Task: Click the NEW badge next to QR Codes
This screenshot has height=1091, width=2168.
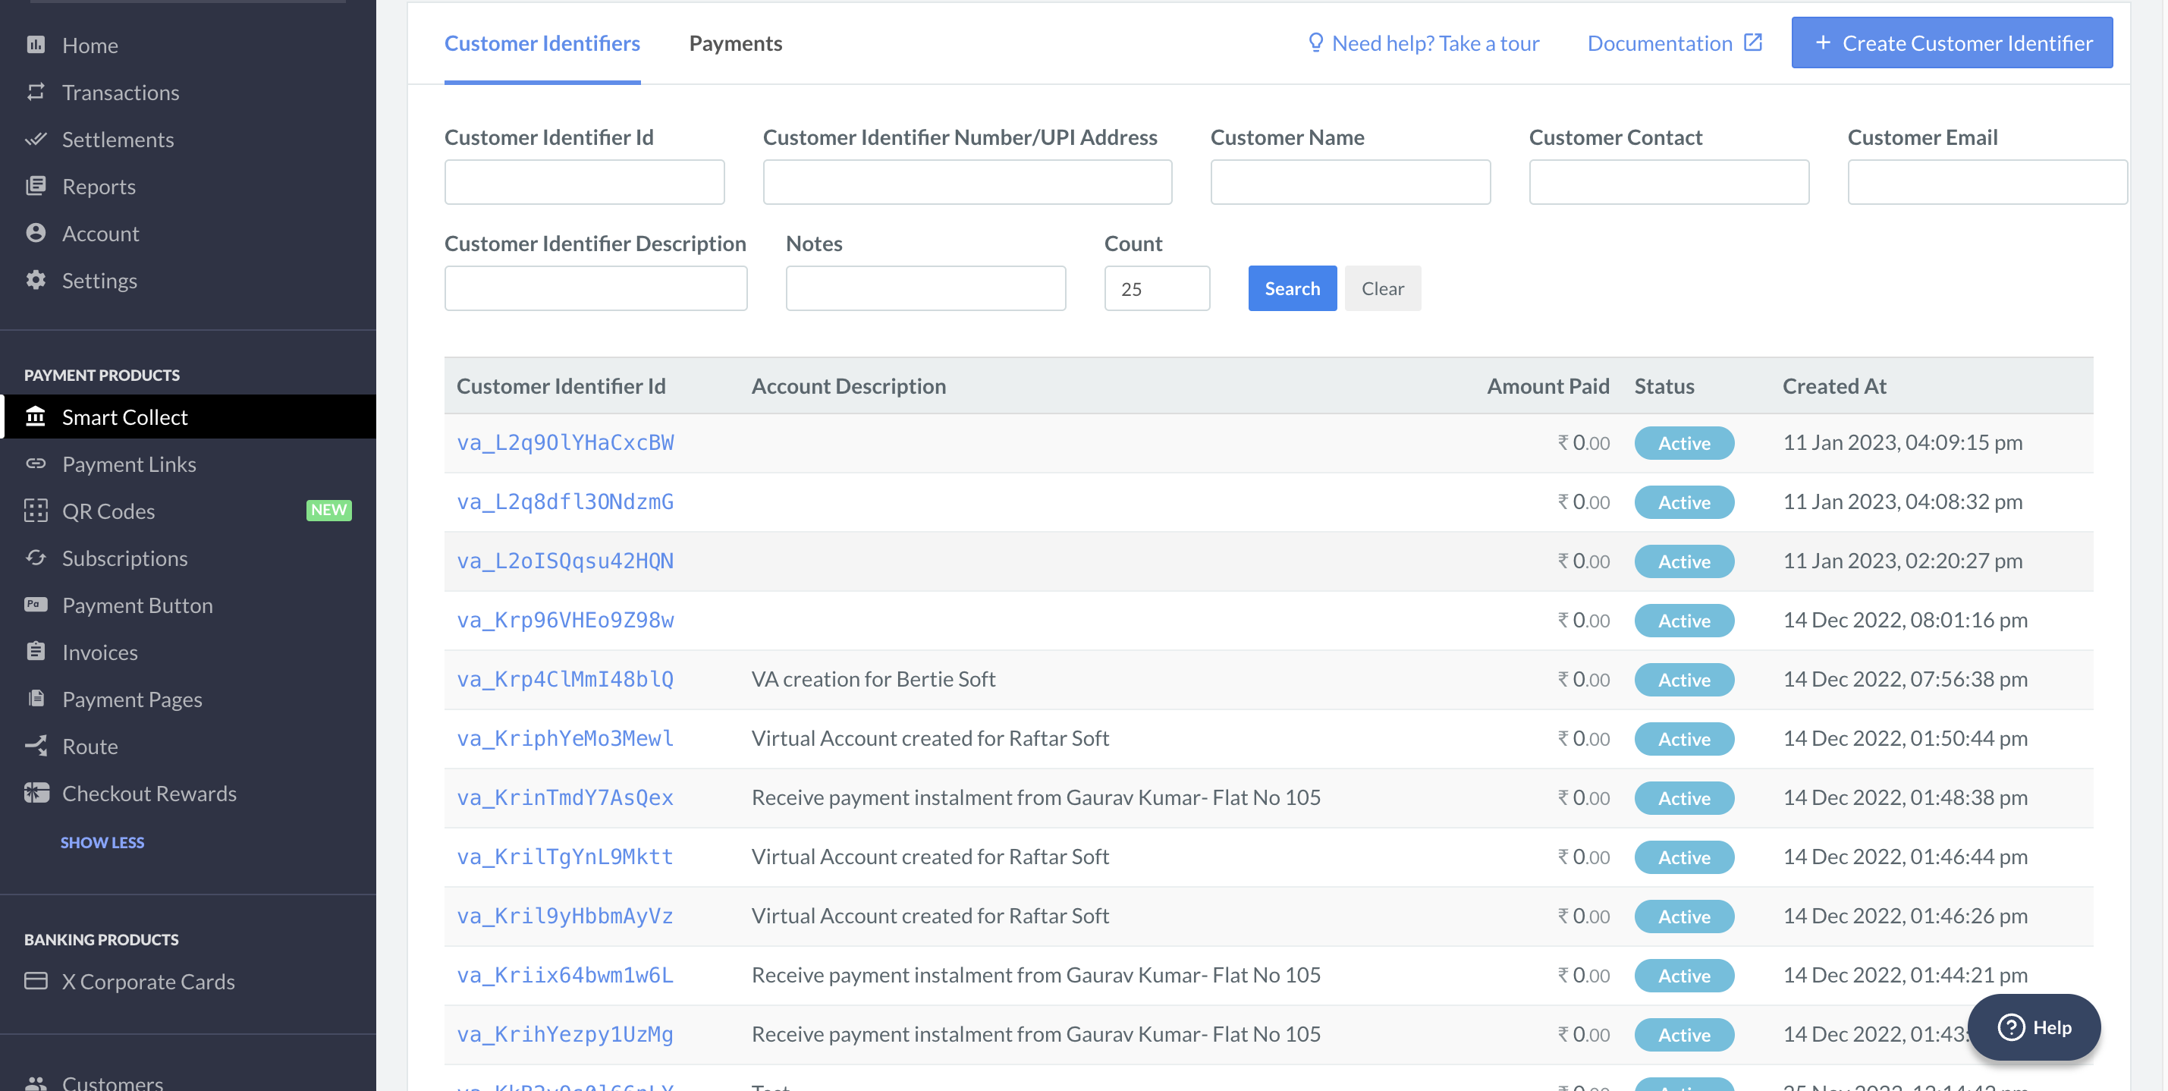Action: coord(328,510)
